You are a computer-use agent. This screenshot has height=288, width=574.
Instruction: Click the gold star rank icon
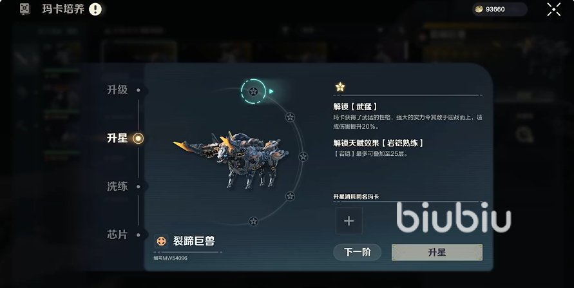340,87
